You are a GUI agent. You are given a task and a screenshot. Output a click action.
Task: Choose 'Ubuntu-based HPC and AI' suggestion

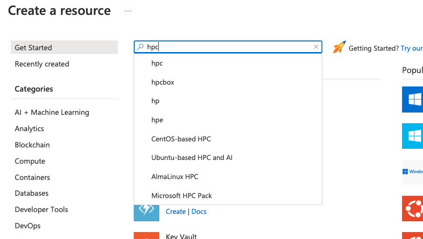click(192, 158)
